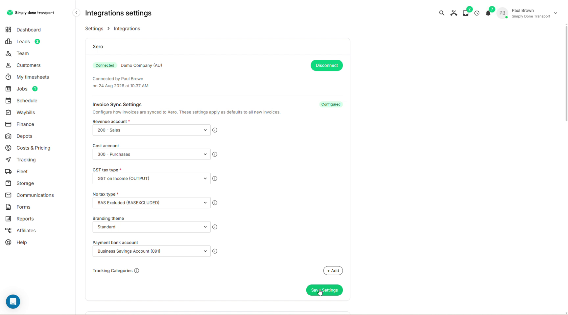
Task: Click the Disconnect button
Action: pos(326,65)
